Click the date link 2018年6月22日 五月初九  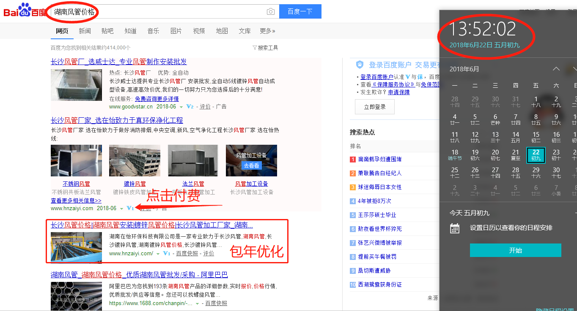point(484,45)
